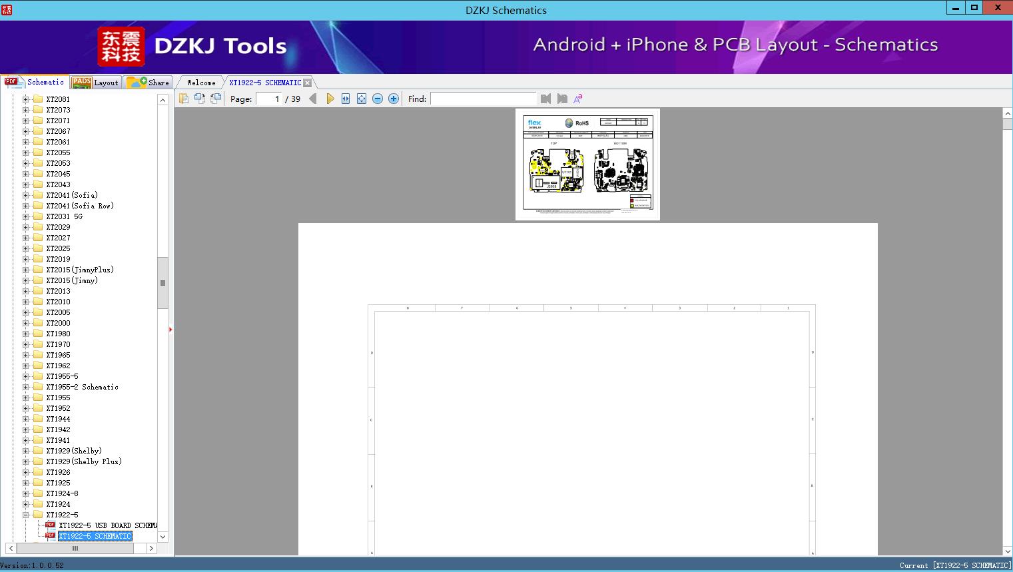Screen dimensions: 1013x572
Task: Expand the XT2041(Sofia) folder
Action: click(x=26, y=195)
